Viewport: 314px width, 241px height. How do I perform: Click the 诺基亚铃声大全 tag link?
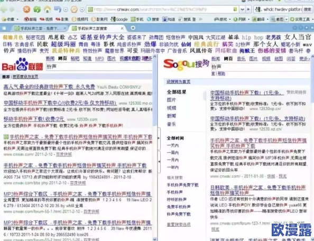pyautogui.click(x=103, y=37)
